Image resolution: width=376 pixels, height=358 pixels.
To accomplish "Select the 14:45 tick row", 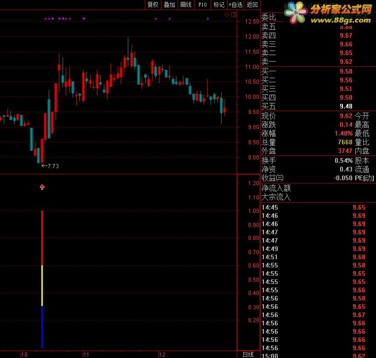I will (x=319, y=207).
